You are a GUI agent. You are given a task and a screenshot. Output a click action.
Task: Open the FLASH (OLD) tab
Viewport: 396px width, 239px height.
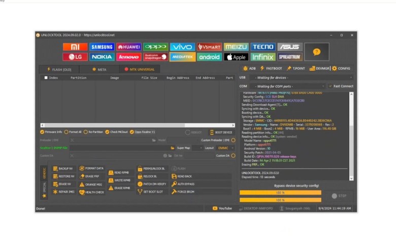[x=59, y=69]
